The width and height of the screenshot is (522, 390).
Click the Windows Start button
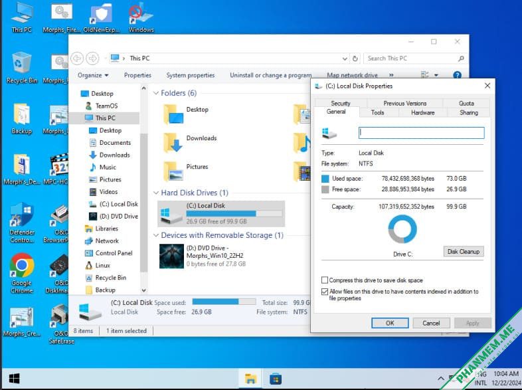coord(15,379)
